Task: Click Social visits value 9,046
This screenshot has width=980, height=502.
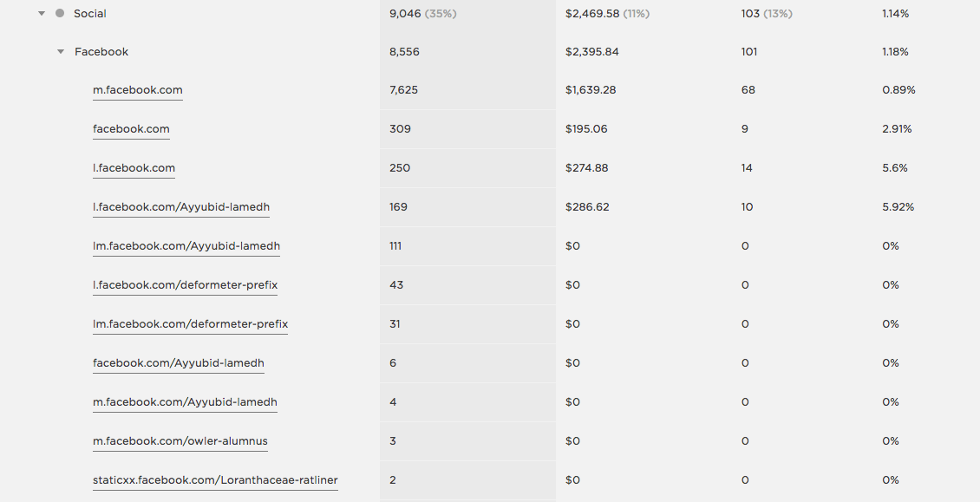Action: click(x=406, y=14)
